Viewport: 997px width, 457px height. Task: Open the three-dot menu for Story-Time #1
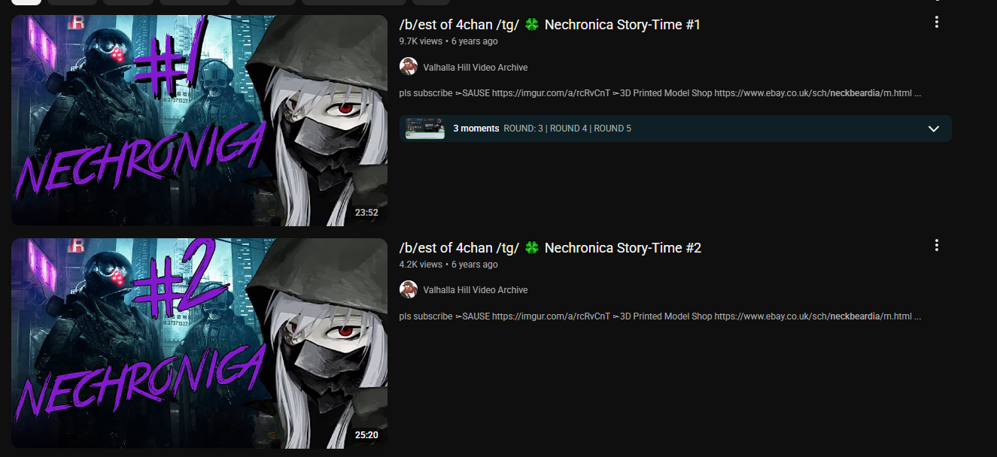point(937,22)
